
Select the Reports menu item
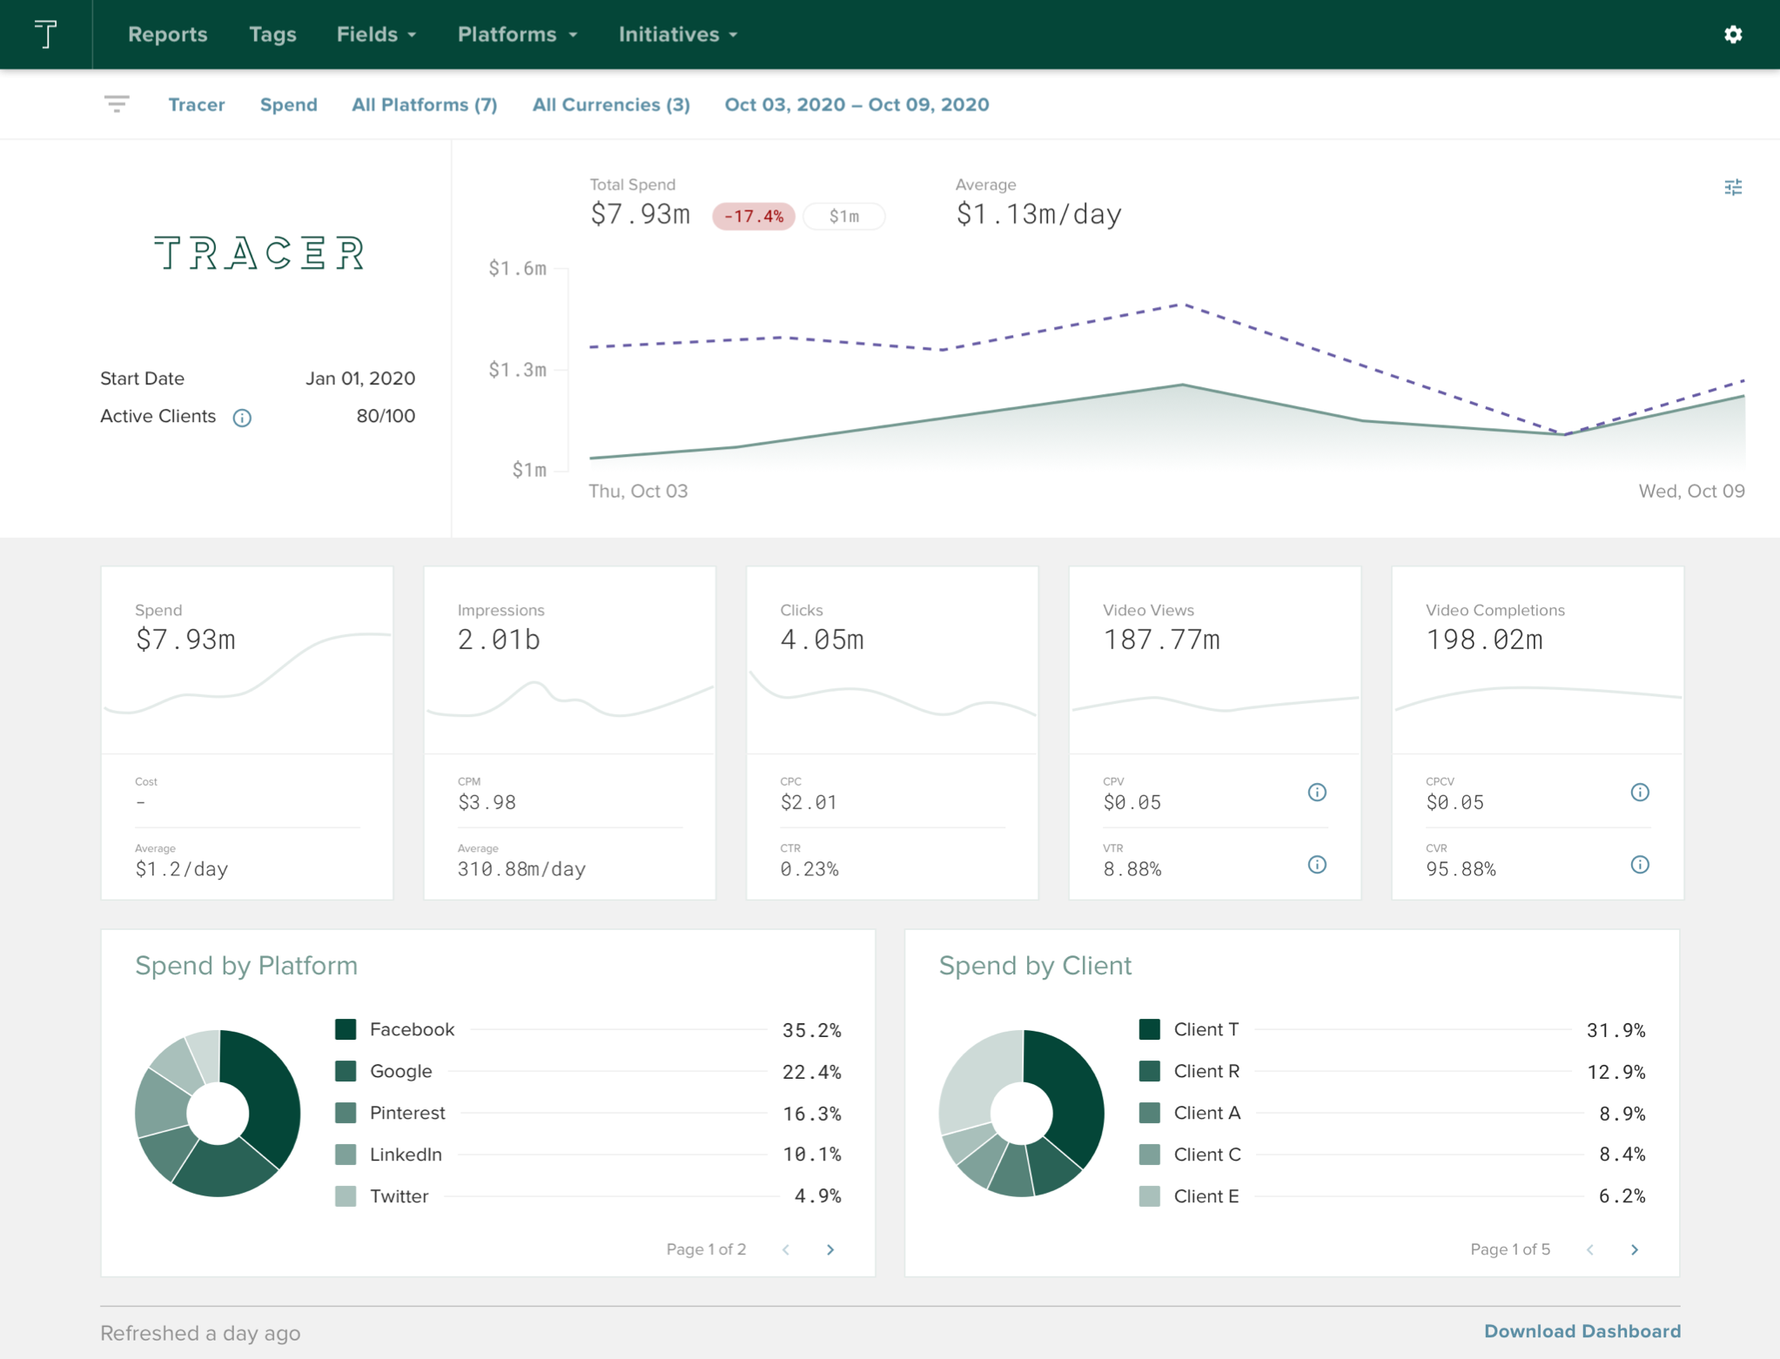tap(167, 34)
